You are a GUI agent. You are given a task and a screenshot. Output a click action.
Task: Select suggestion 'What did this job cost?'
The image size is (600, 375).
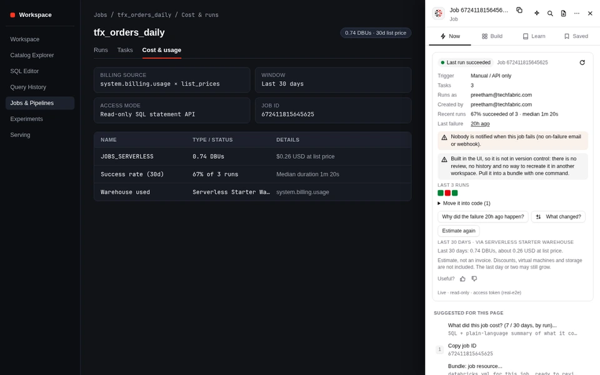point(512,329)
